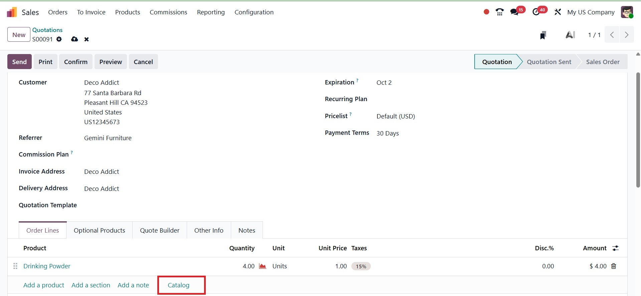
Task: Open column settings adjust icon
Action: click(615, 248)
